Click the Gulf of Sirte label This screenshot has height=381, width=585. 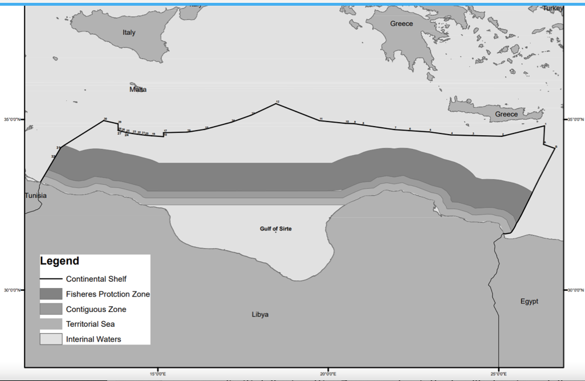pyautogui.click(x=276, y=229)
